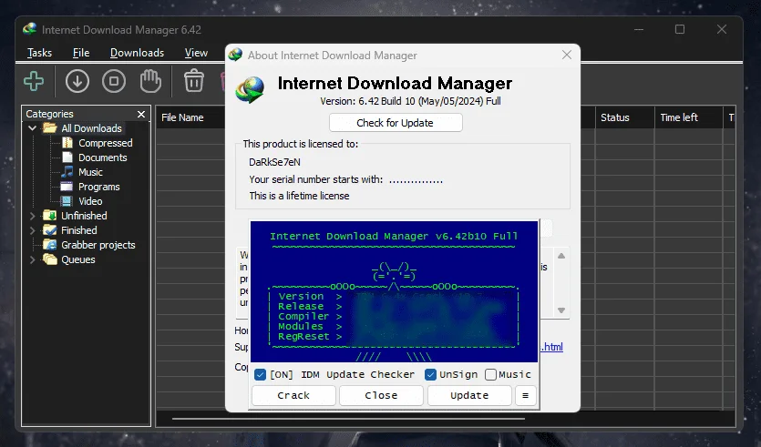Click the Time left column header

coord(678,117)
